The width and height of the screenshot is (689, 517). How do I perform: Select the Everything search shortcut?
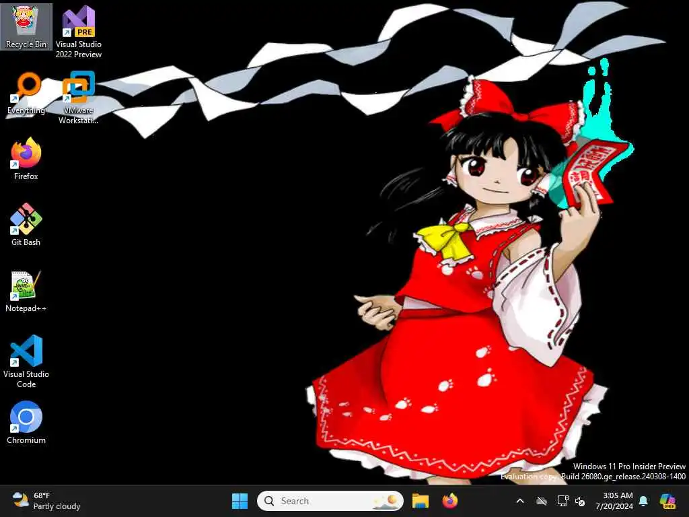point(26,93)
